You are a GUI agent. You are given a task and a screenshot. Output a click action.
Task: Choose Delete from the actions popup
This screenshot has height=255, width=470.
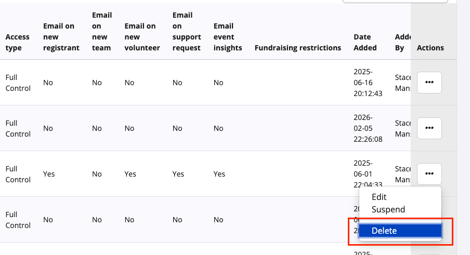click(400, 231)
